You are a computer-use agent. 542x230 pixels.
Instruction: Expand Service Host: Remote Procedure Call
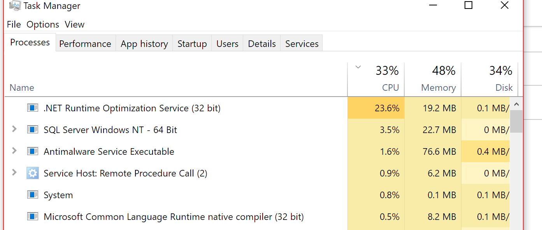[14, 173]
